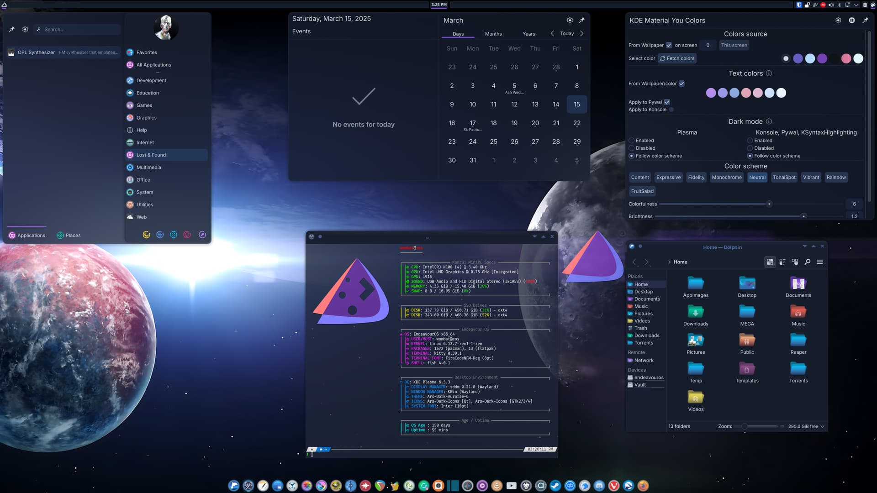The width and height of the screenshot is (877, 493).
Task: Switch calendar to Months view
Action: [493, 34]
